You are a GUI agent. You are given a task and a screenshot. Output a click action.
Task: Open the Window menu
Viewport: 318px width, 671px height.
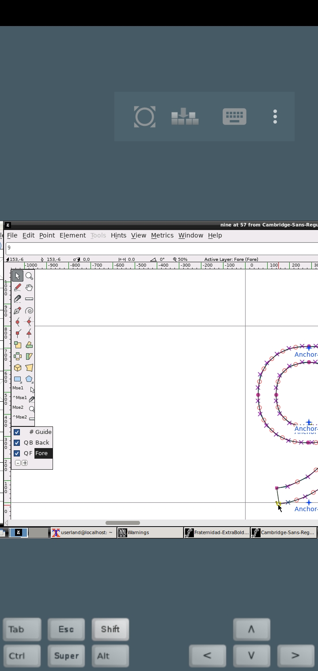tap(190, 235)
